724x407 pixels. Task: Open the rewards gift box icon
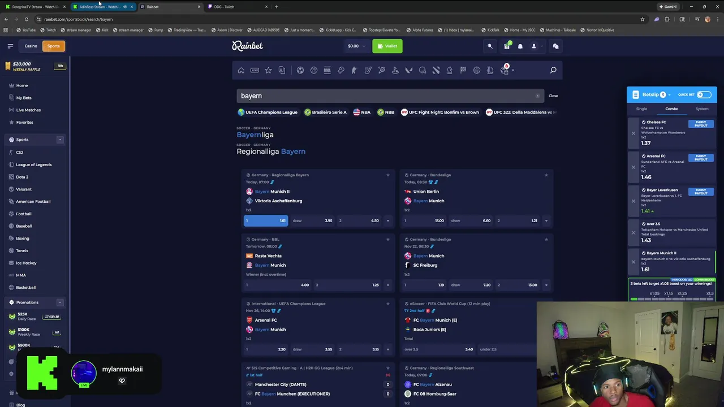[x=507, y=46]
